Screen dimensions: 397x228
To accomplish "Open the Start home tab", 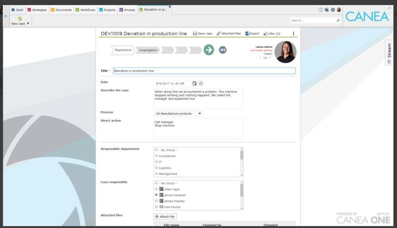I will (17, 10).
